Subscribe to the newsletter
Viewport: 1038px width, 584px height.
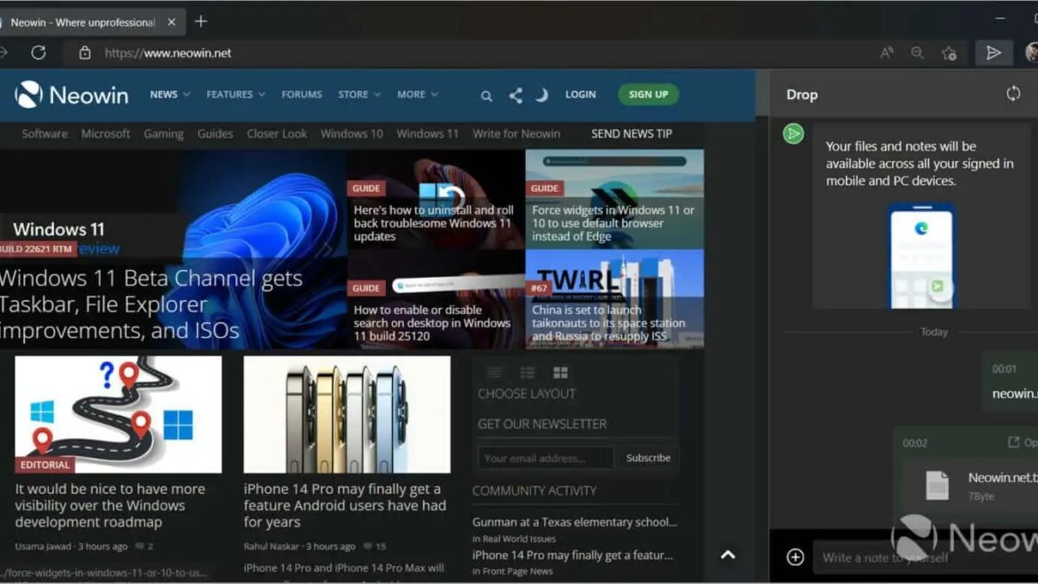(647, 458)
